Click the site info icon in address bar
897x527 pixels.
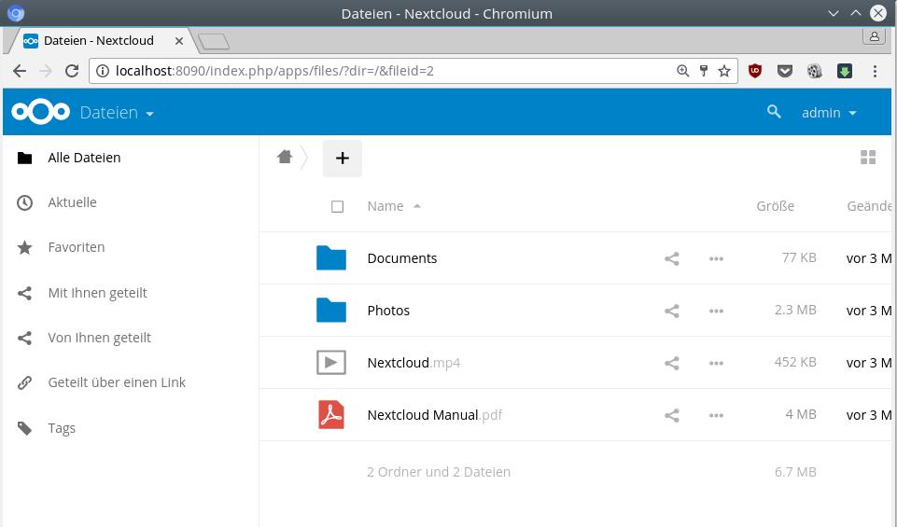click(103, 71)
